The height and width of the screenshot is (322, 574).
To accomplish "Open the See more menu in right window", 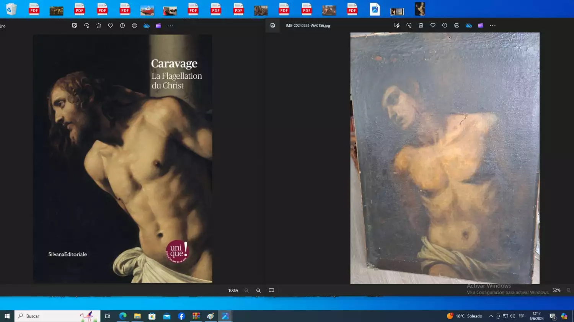I will point(493,26).
